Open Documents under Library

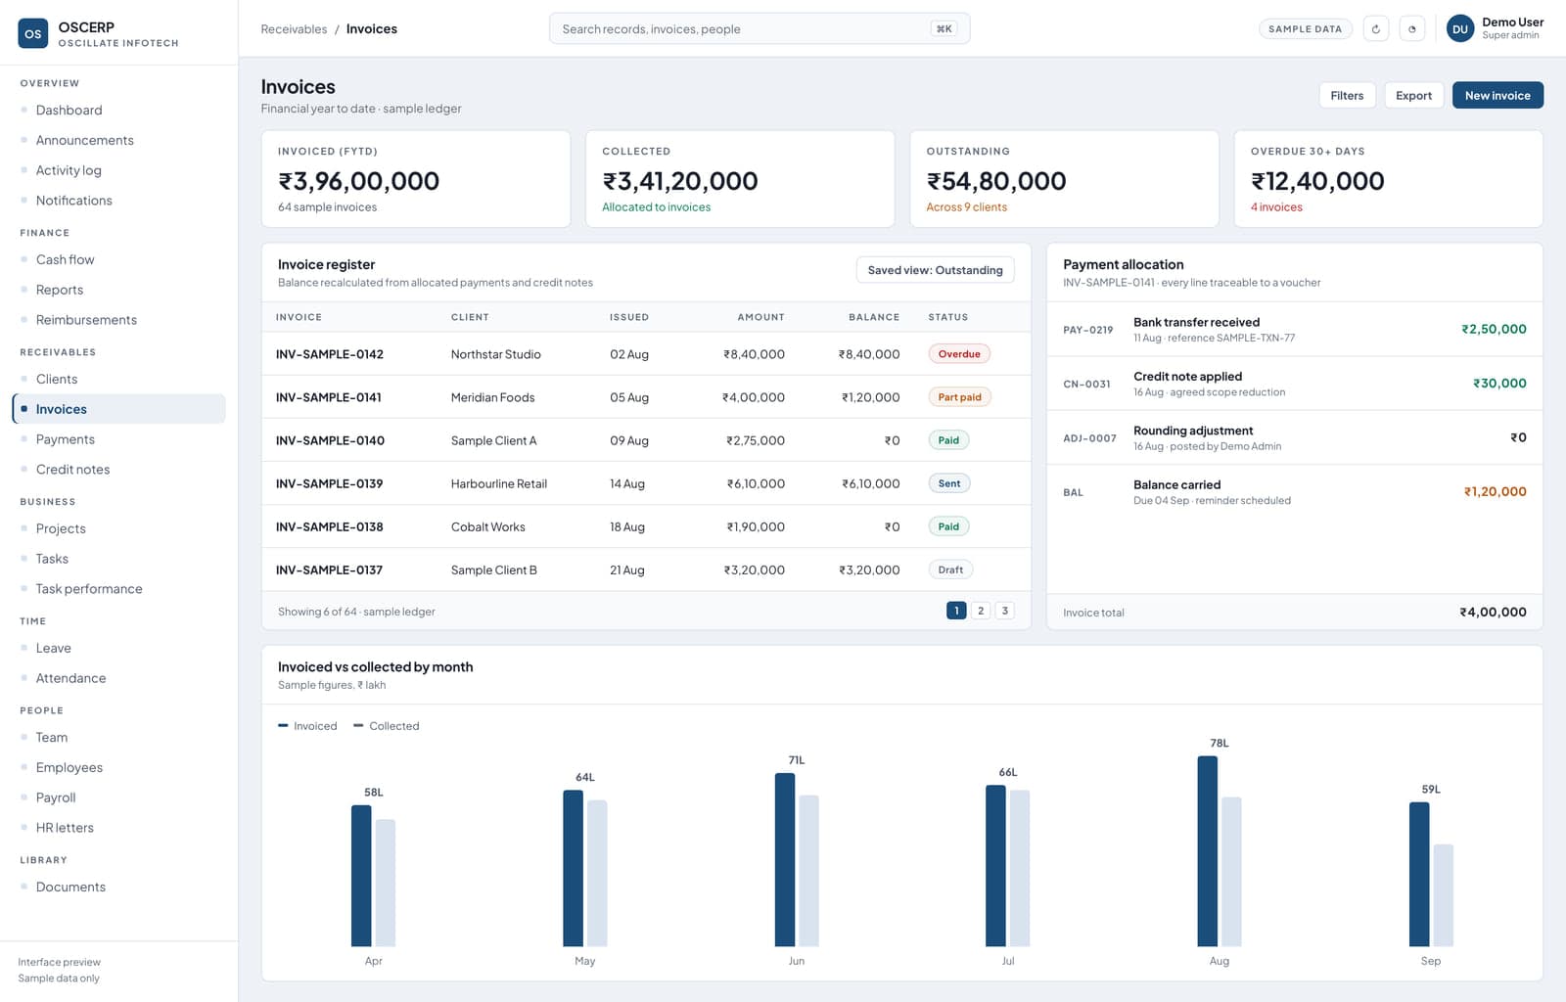[x=118, y=888]
